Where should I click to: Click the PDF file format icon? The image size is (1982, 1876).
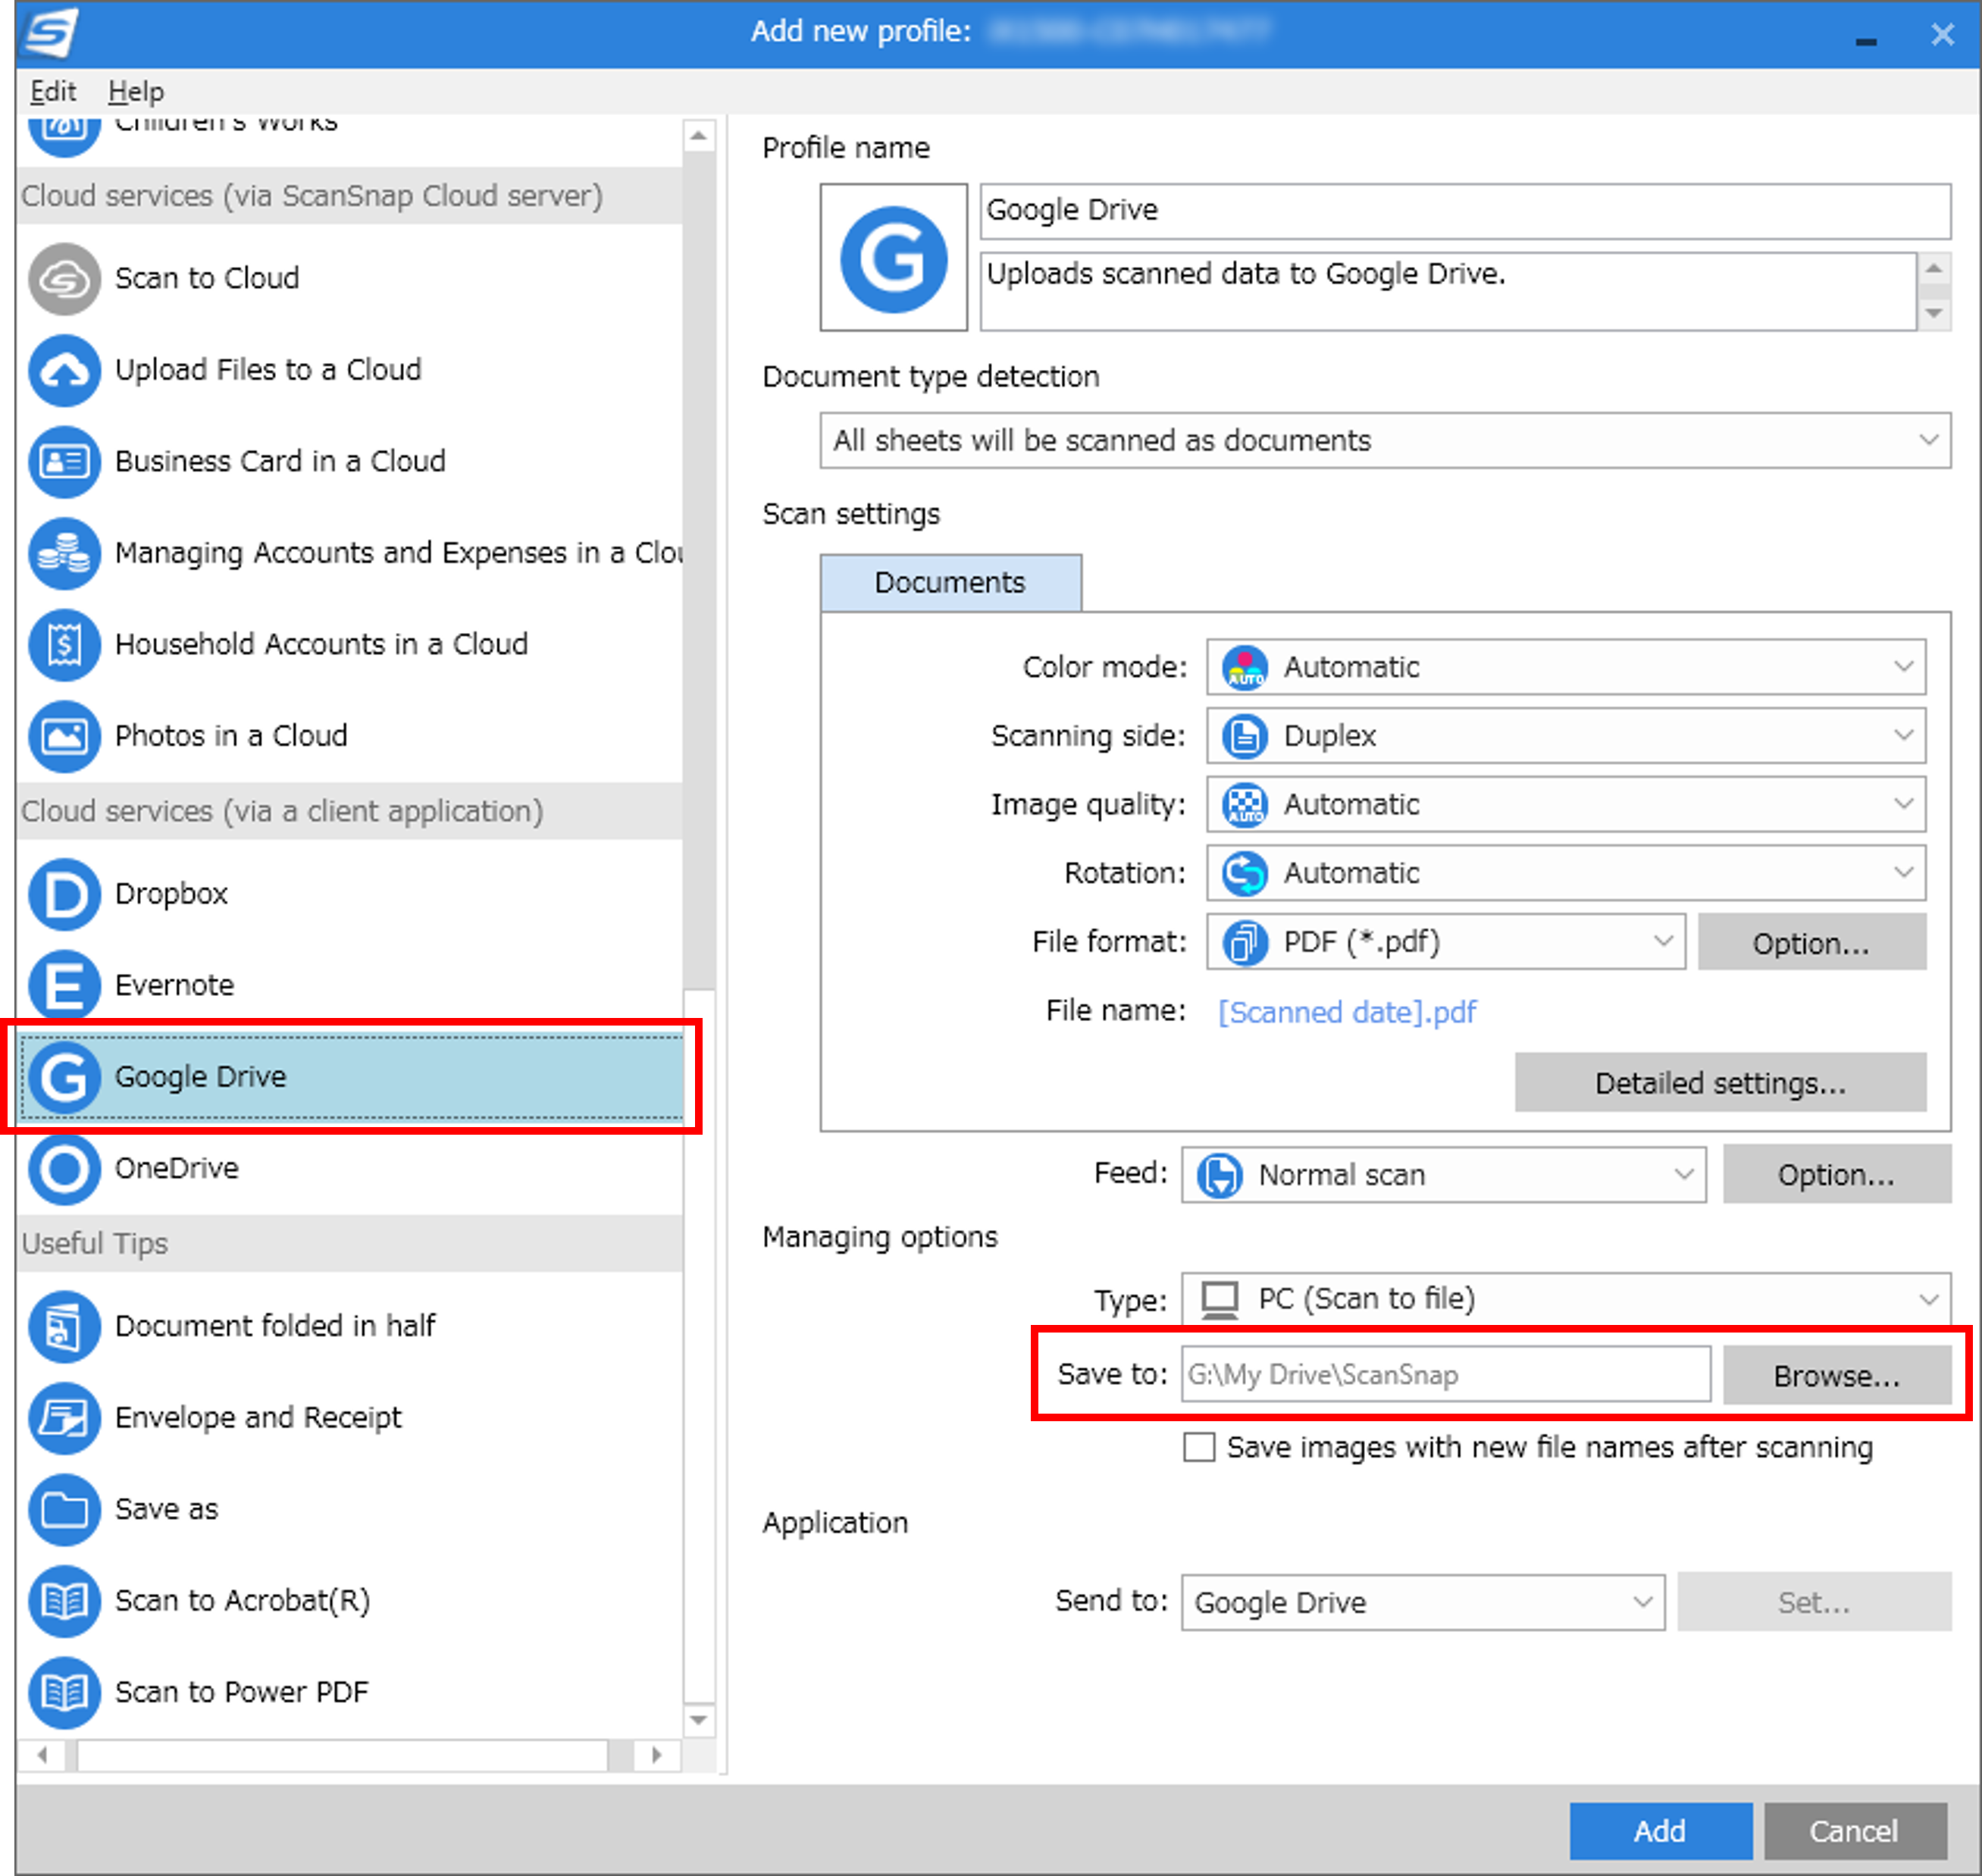[1245, 943]
